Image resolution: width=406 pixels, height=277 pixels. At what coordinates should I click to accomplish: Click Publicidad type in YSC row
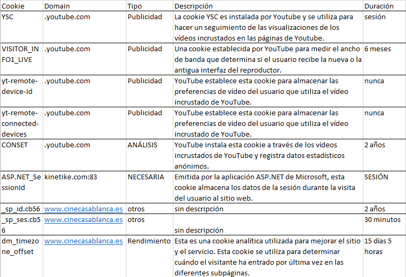[145, 17]
